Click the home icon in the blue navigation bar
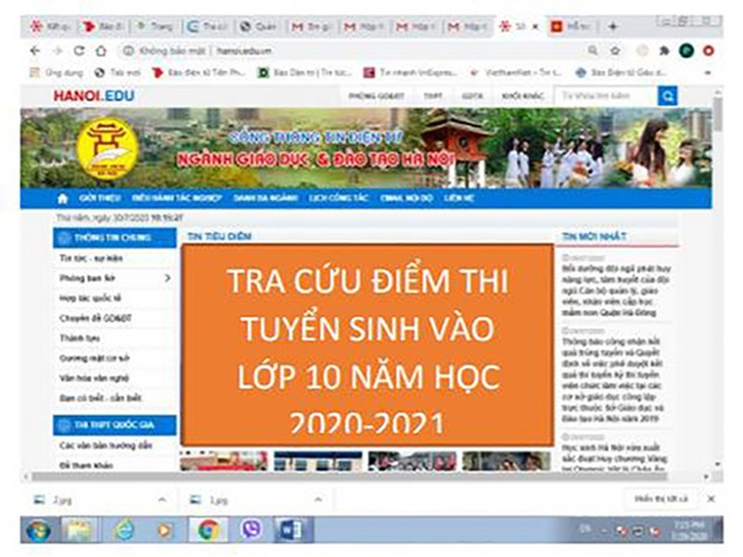 point(63,198)
